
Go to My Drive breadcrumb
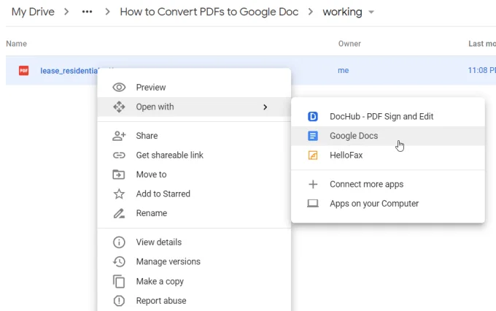(x=34, y=12)
